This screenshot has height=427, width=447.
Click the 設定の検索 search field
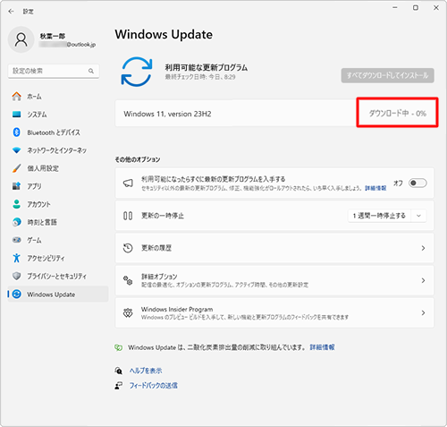point(54,71)
